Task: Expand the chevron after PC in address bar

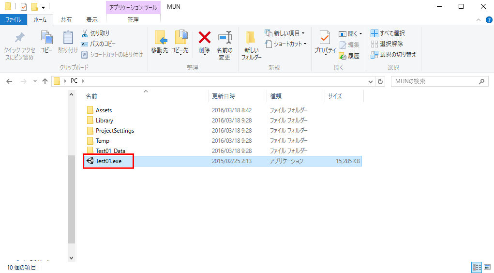Action: [x=83, y=81]
